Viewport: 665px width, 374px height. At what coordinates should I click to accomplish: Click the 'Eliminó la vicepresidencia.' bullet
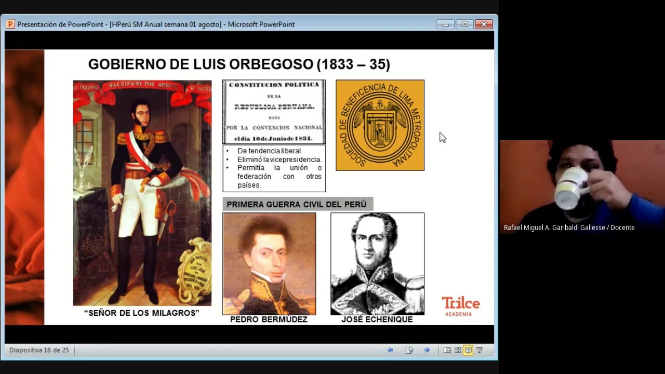pyautogui.click(x=280, y=159)
